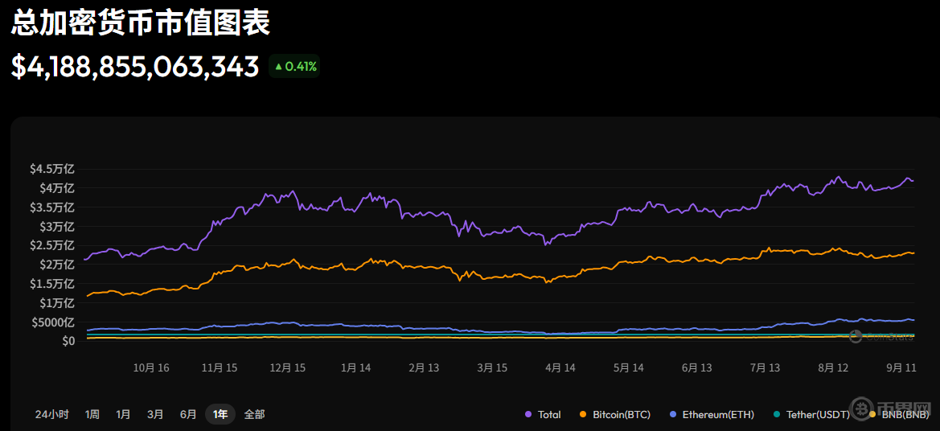This screenshot has height=431, width=940.
Task: Click the blue Ethereum legend dot
Action: (672, 414)
